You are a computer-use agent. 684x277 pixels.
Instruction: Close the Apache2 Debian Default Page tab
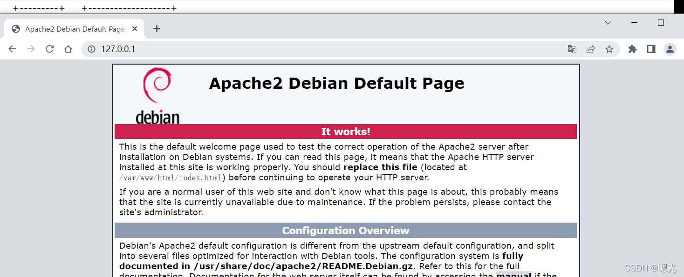[135, 29]
